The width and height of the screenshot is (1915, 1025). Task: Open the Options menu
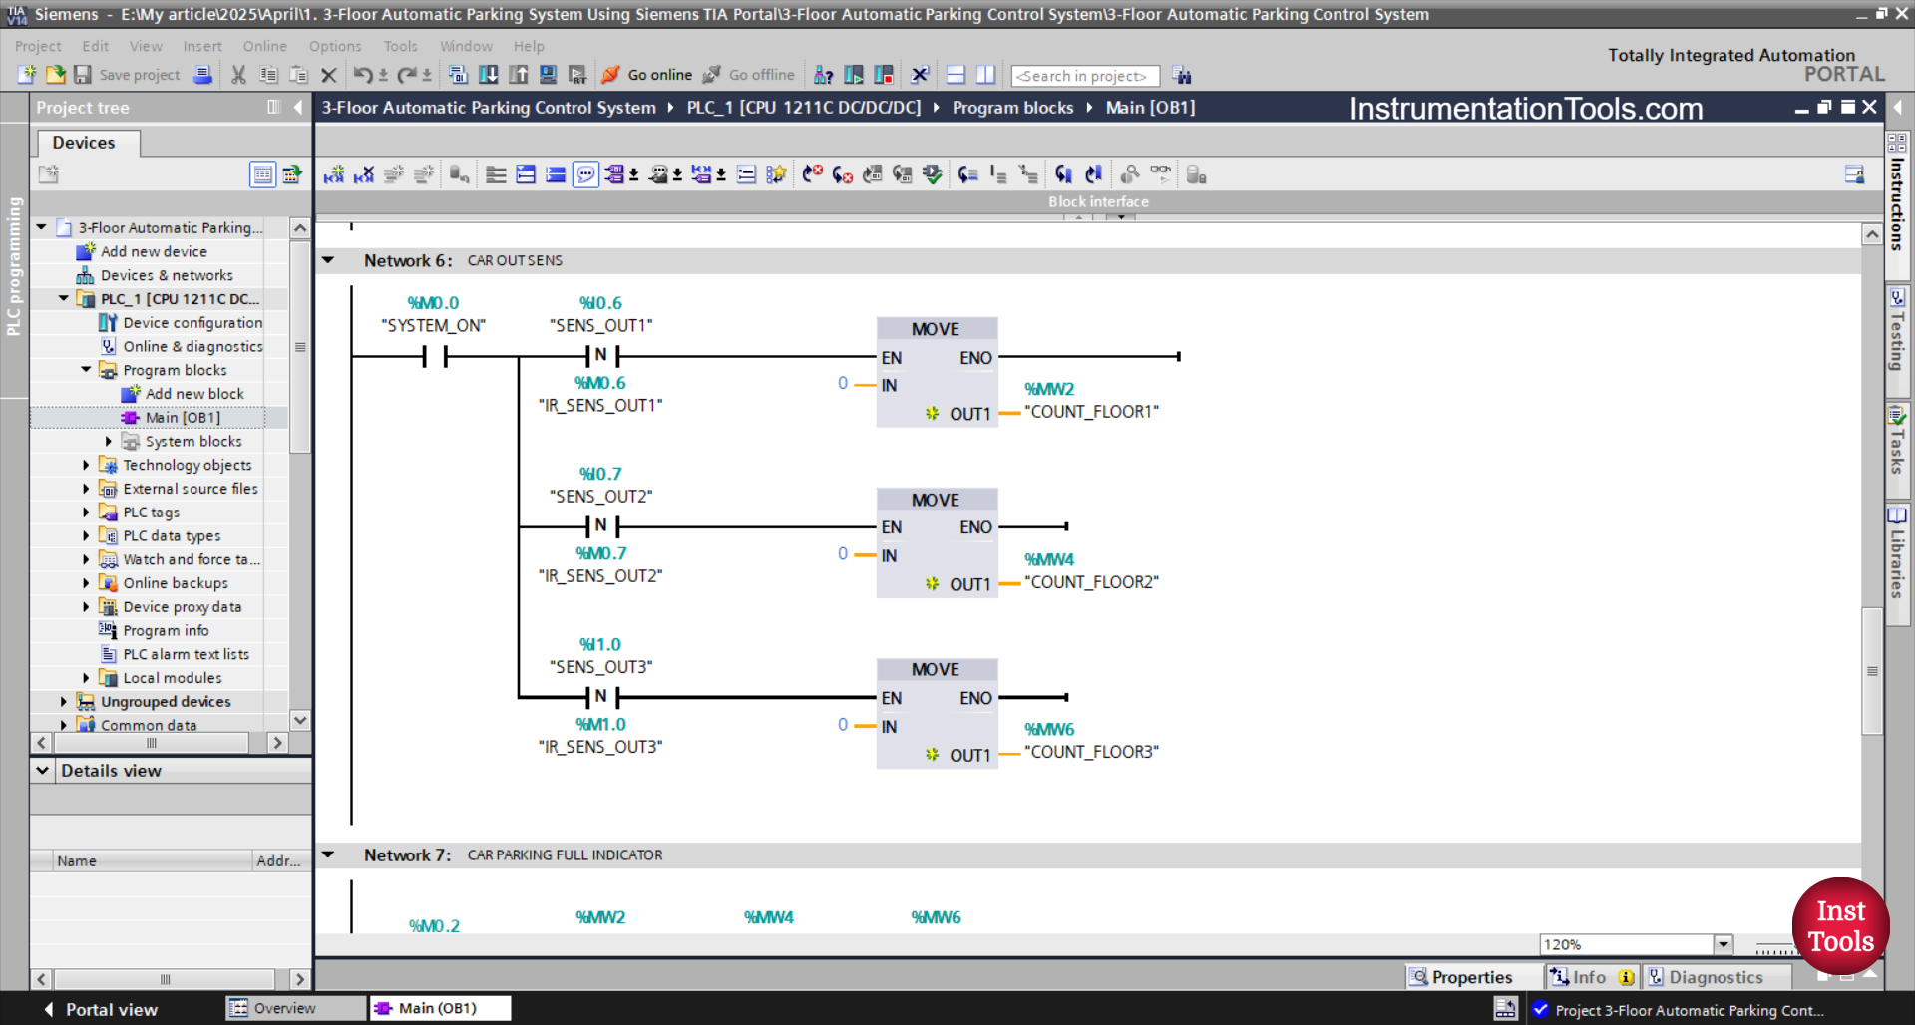coord(335,46)
